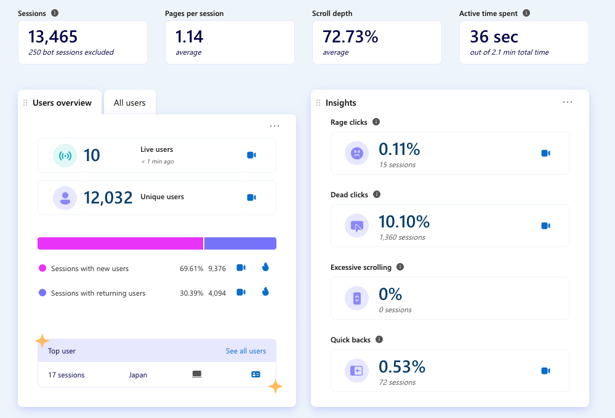Watch recordings of Dead clicks sessions

(545, 226)
